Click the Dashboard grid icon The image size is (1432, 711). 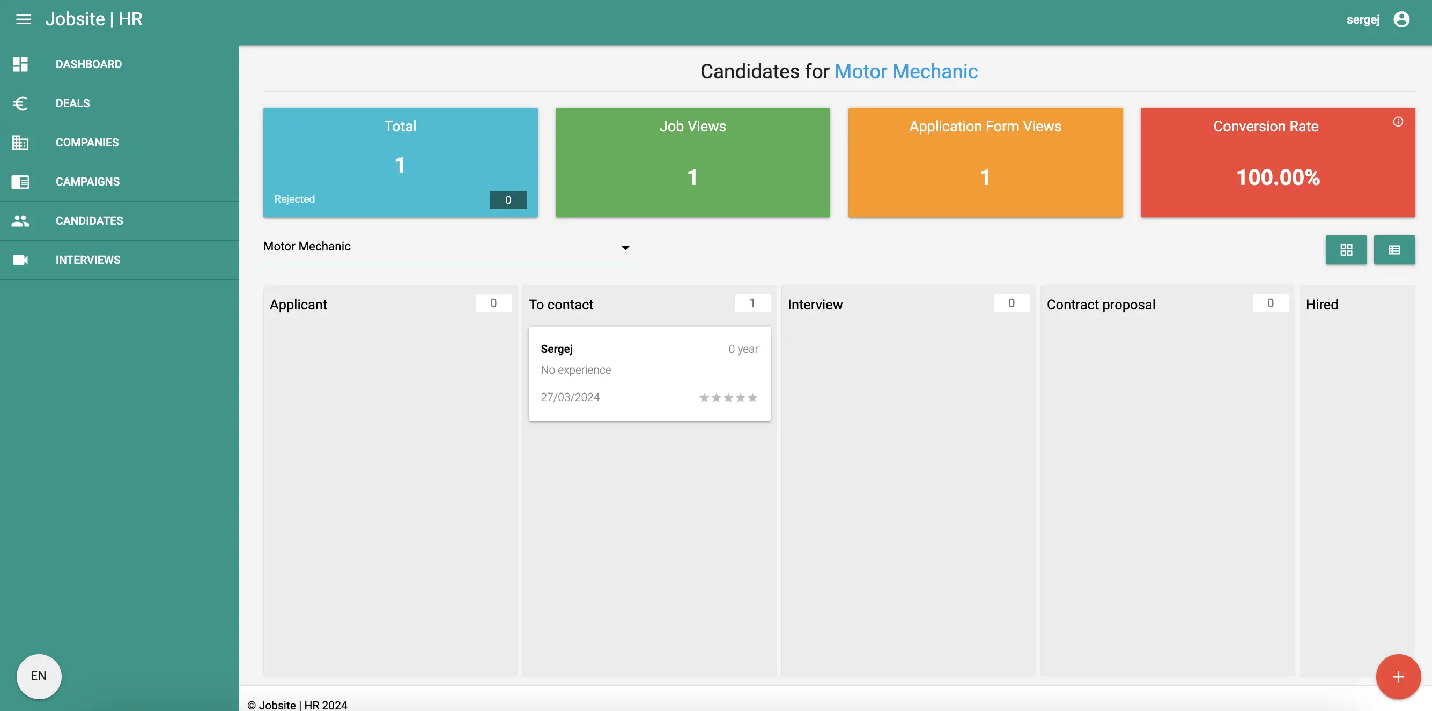point(20,64)
